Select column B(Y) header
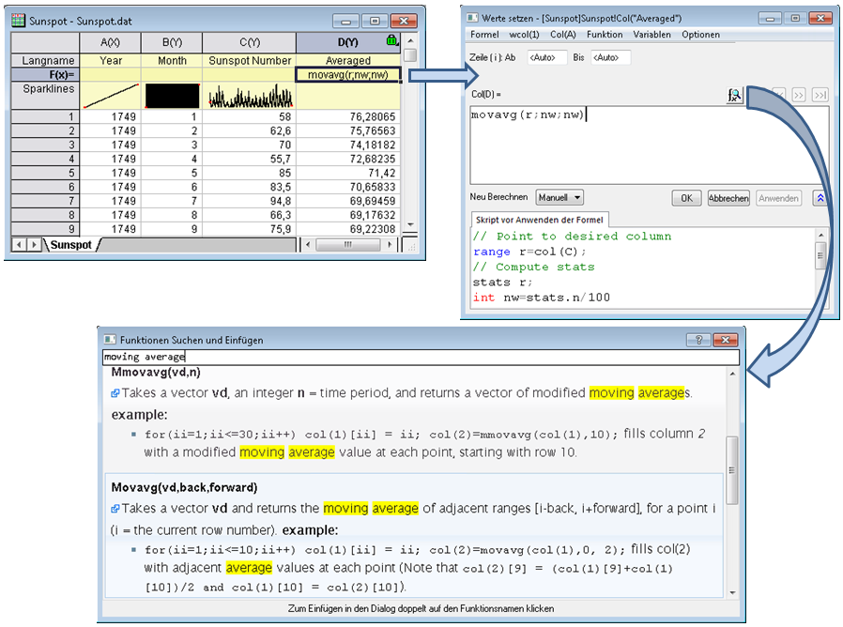 pos(172,42)
